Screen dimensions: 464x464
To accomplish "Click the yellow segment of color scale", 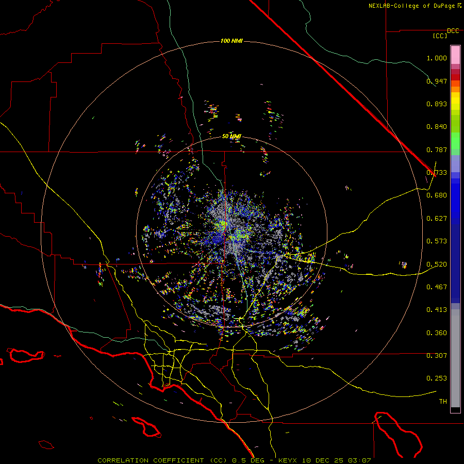I will click(x=455, y=102).
